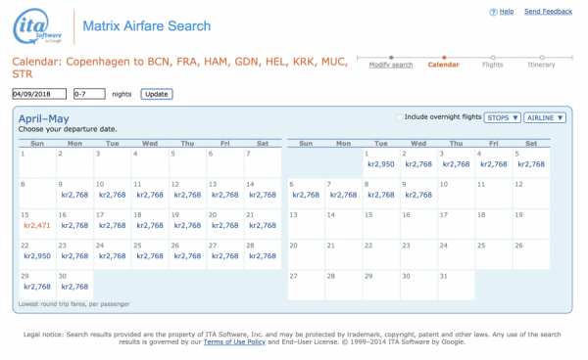Click the Flights step marker
Viewport: 588px width, 360px height.
[493, 58]
